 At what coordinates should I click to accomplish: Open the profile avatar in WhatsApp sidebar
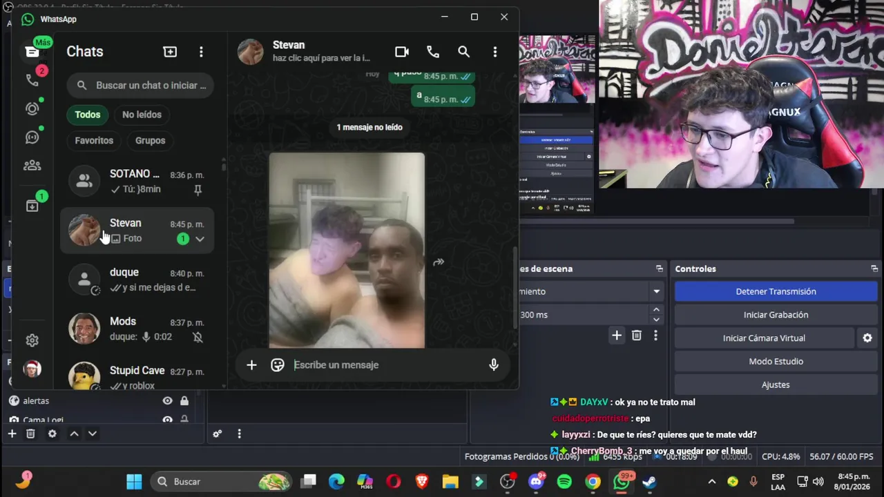pyautogui.click(x=32, y=369)
